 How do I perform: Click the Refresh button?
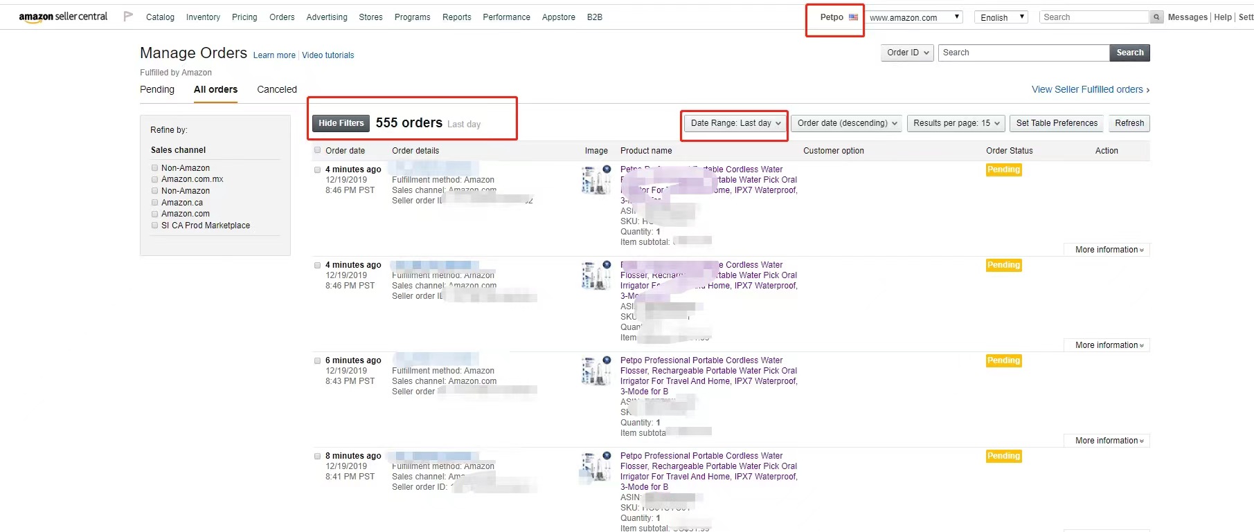[1129, 123]
